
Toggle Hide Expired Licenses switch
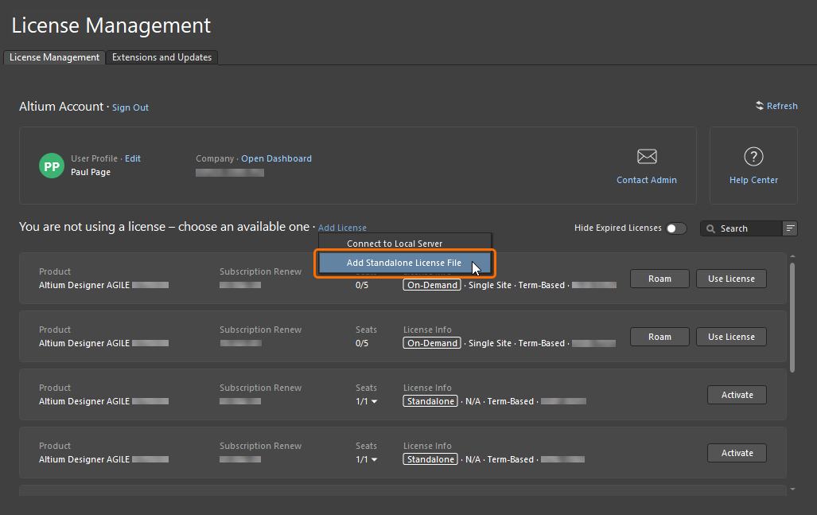[x=675, y=228]
